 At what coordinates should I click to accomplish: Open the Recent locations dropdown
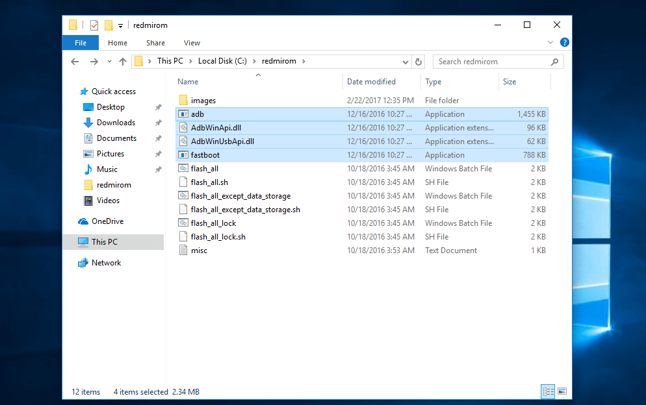(x=109, y=62)
